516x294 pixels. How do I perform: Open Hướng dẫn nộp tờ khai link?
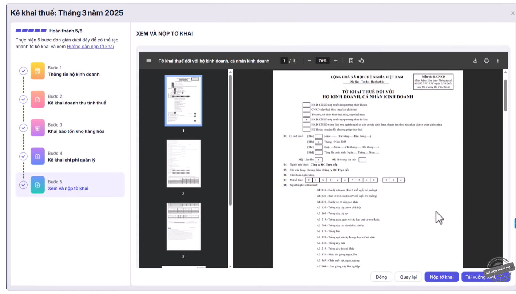[90, 47]
